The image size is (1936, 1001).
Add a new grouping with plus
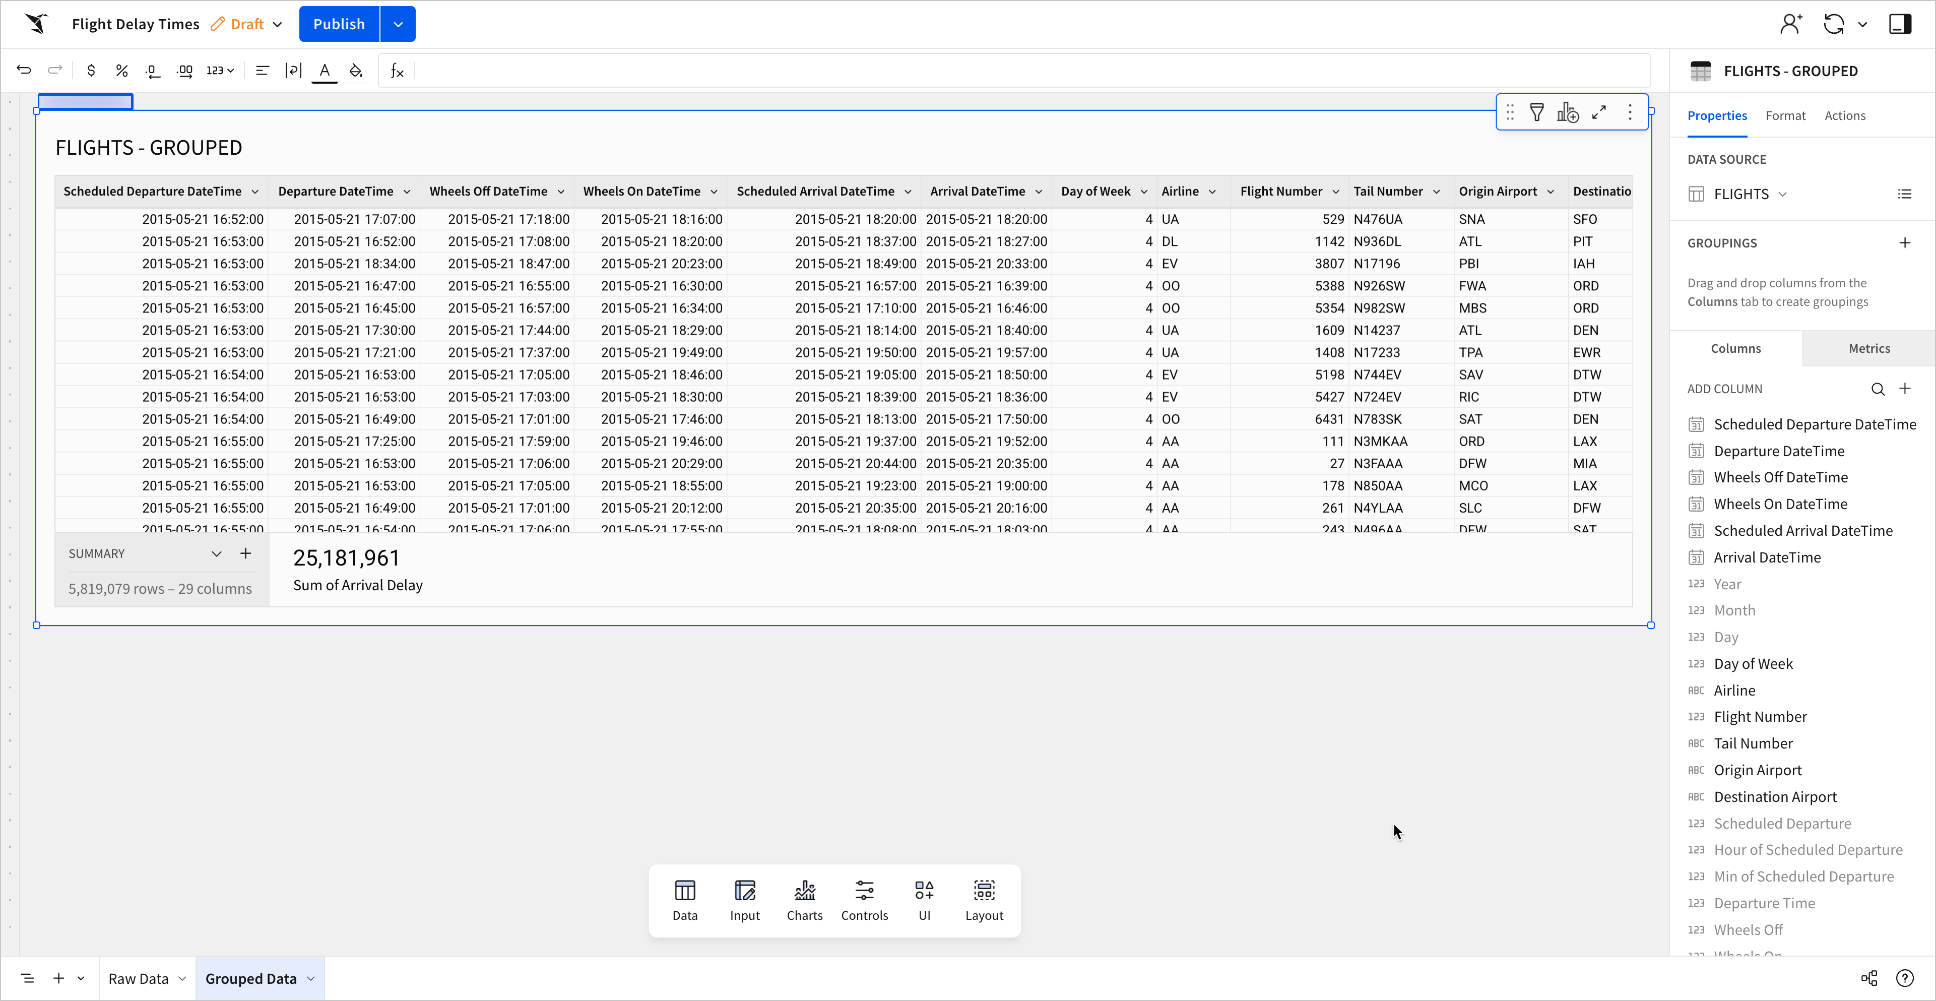pos(1904,243)
